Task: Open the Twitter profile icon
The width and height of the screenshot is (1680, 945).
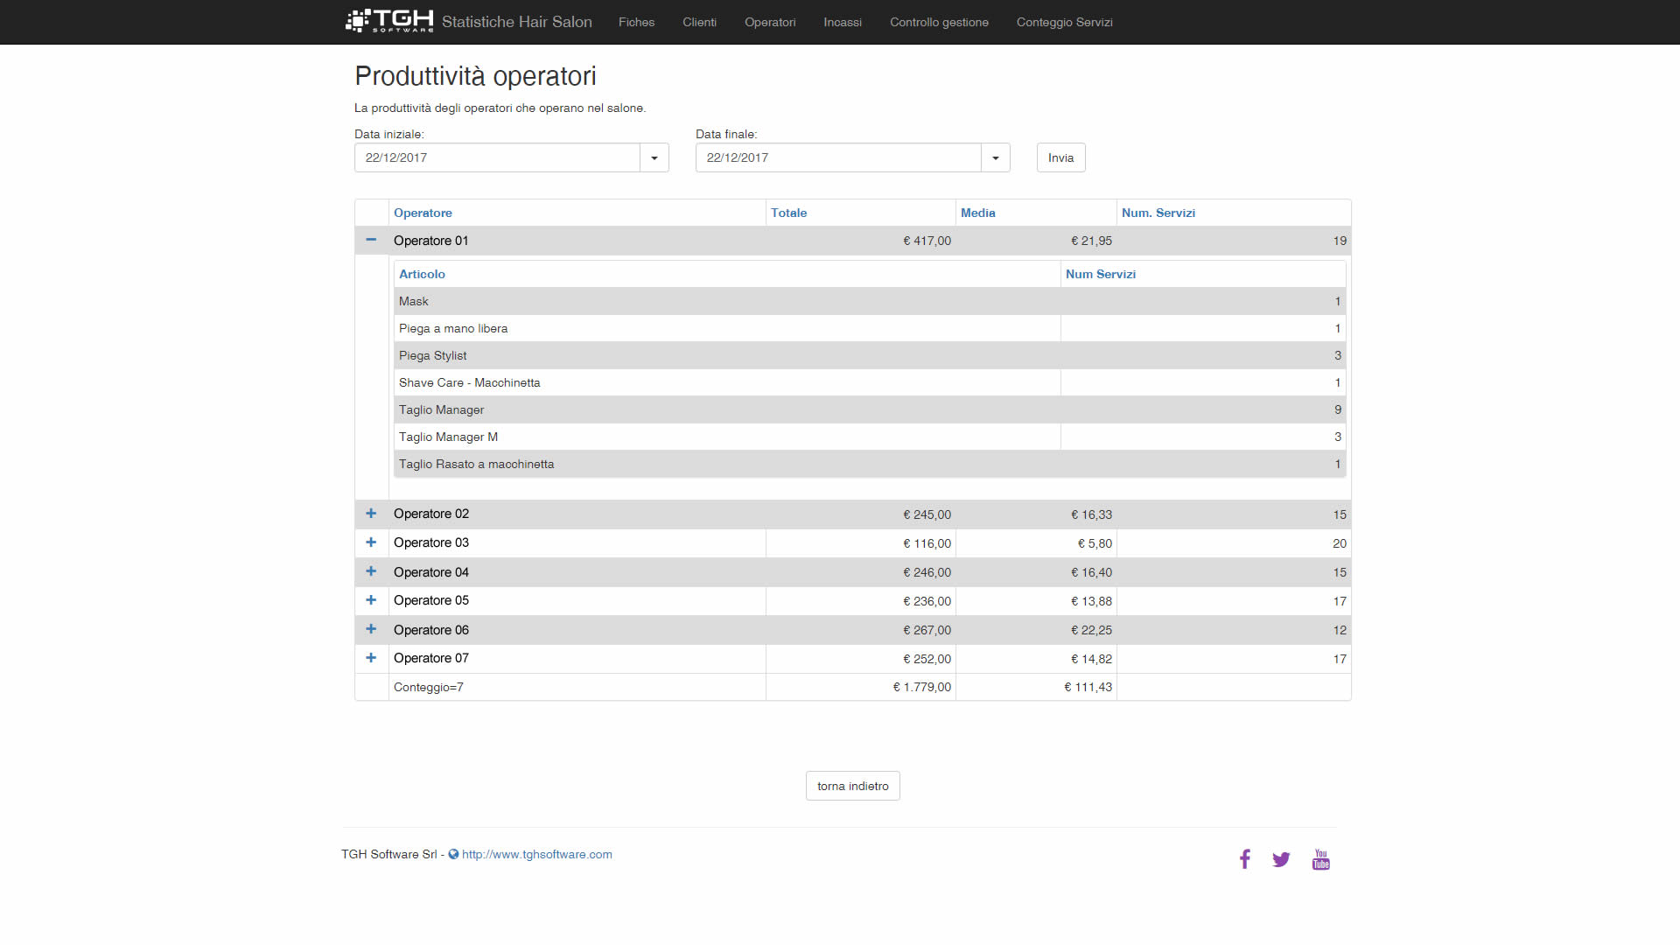Action: [1281, 859]
